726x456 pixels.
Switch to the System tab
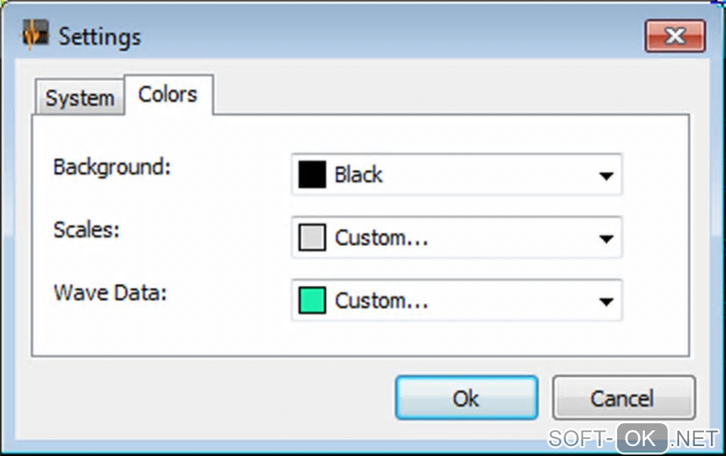click(x=80, y=98)
